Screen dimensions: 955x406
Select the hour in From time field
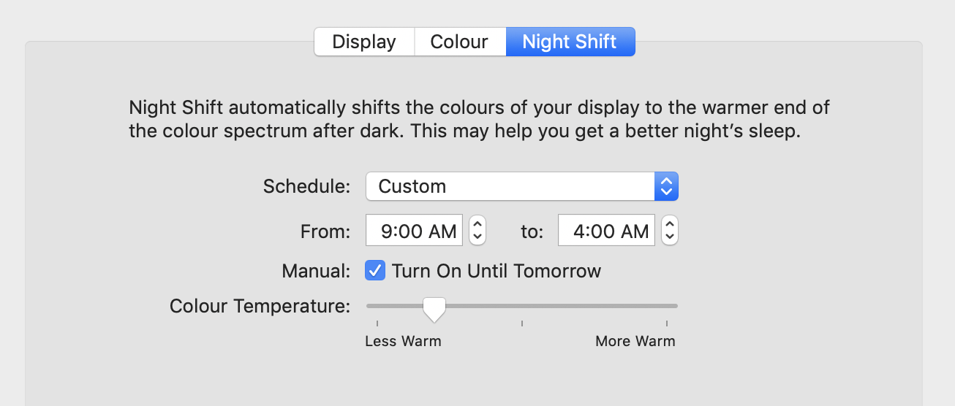point(387,231)
